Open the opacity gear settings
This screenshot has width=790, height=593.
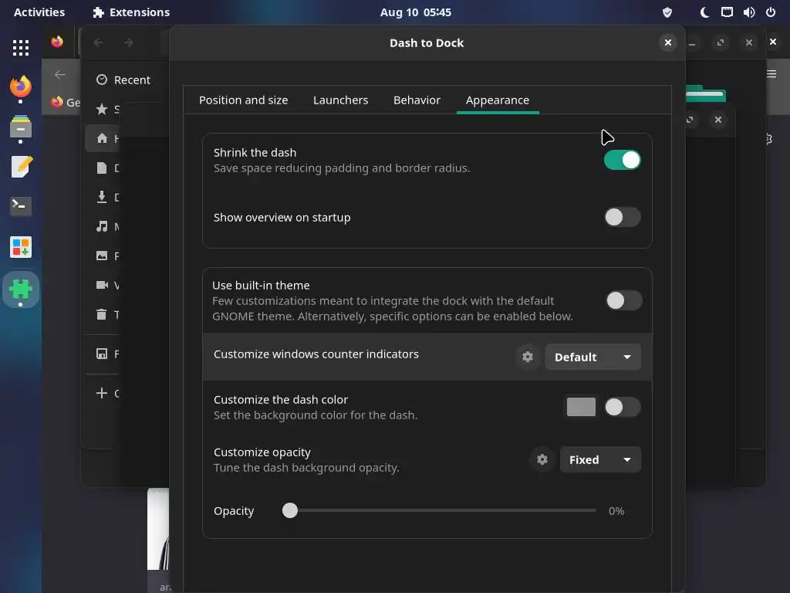point(542,459)
